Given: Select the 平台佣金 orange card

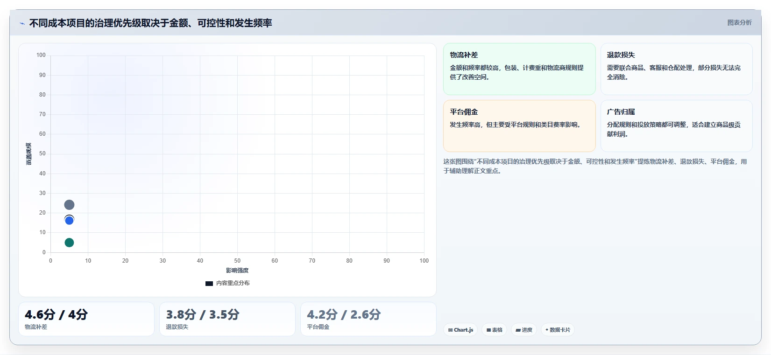Looking at the screenshot, I should coord(519,126).
